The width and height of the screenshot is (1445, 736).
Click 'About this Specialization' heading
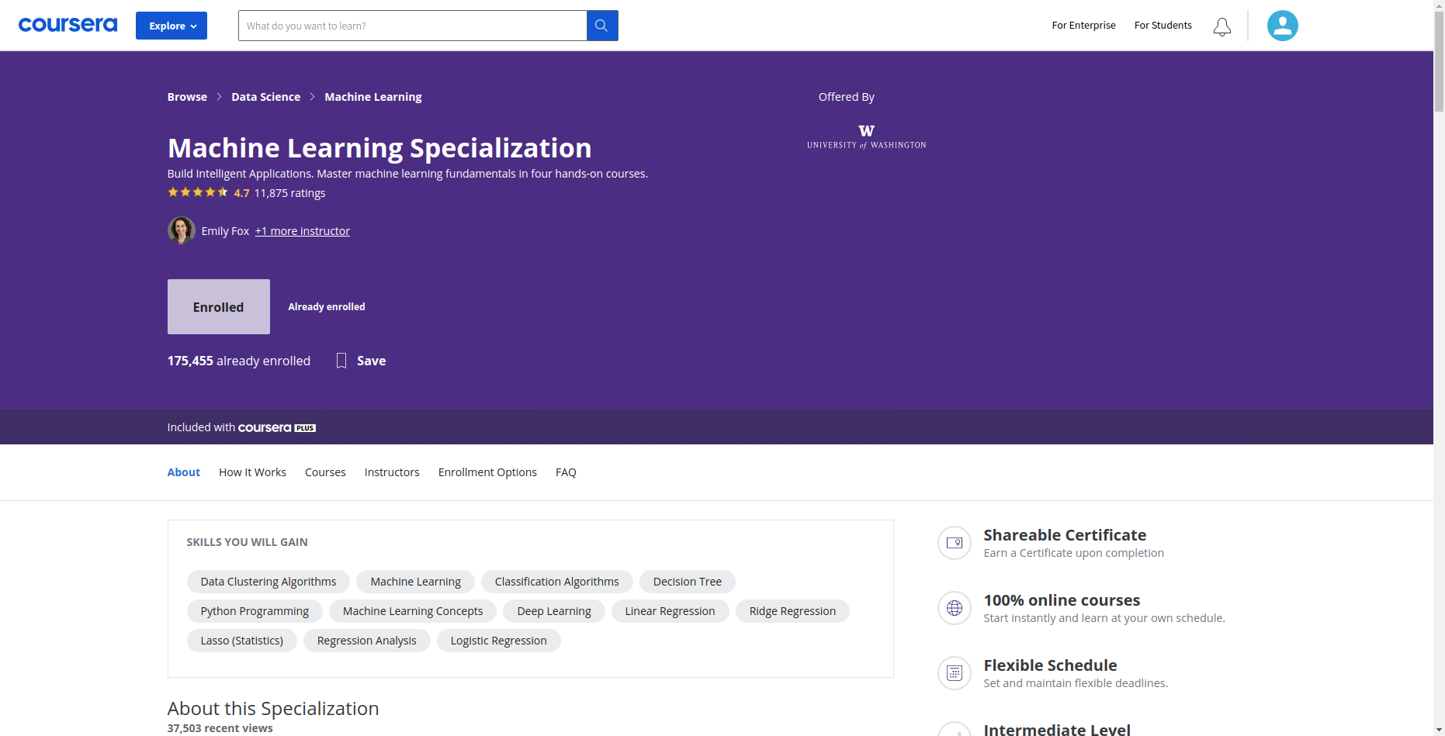[x=273, y=708]
